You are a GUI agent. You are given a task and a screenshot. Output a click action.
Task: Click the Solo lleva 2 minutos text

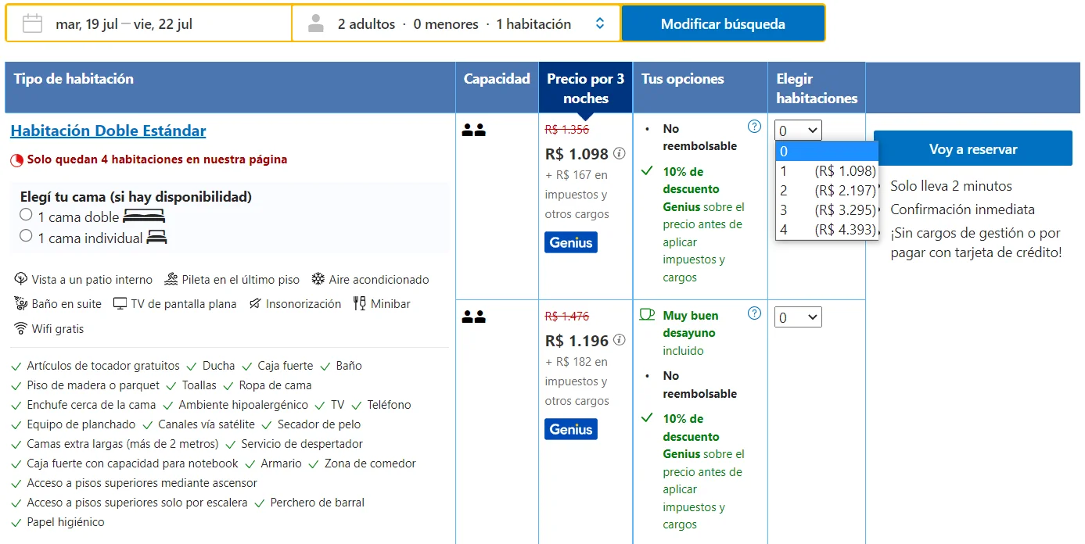coord(951,186)
